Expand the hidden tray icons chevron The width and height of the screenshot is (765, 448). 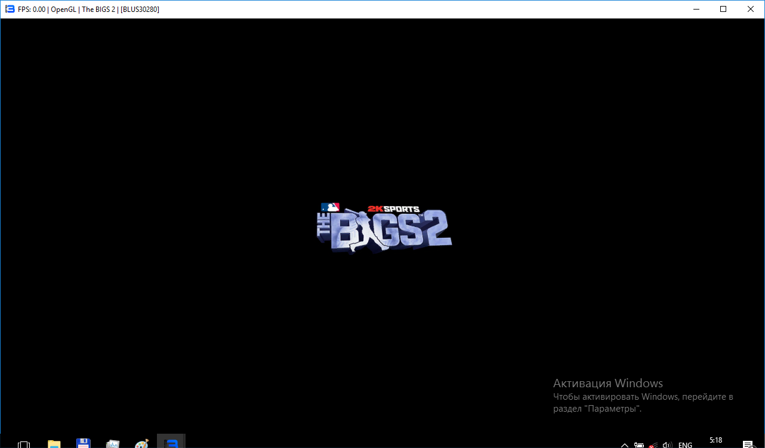coord(625,444)
